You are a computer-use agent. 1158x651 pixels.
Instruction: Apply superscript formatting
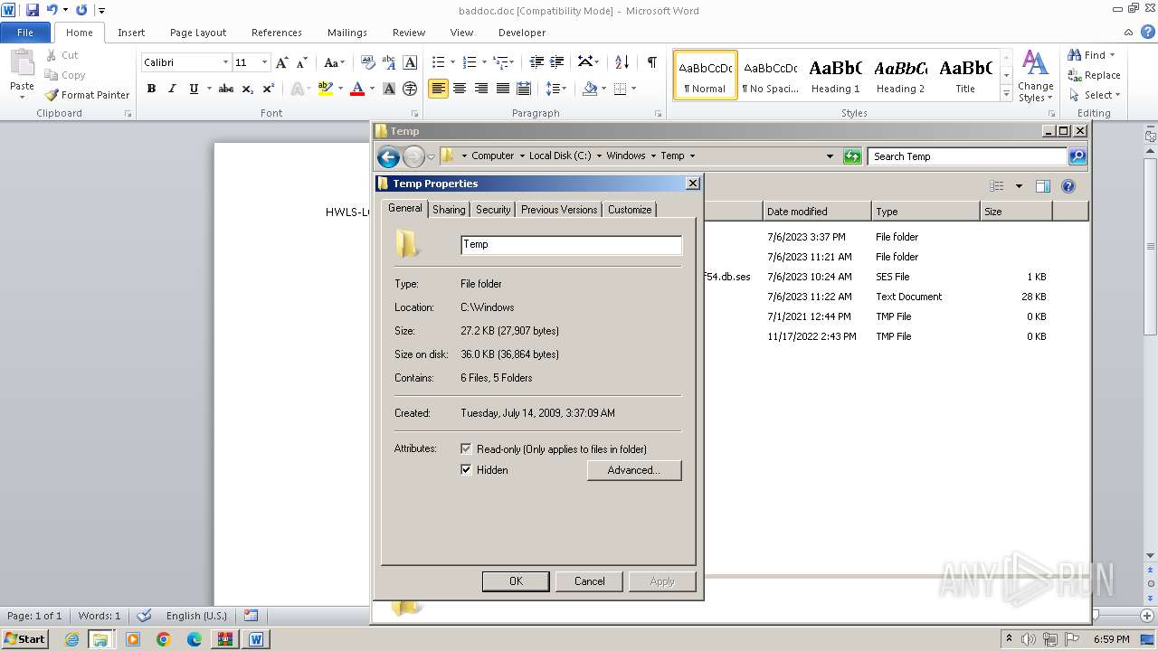pyautogui.click(x=268, y=89)
